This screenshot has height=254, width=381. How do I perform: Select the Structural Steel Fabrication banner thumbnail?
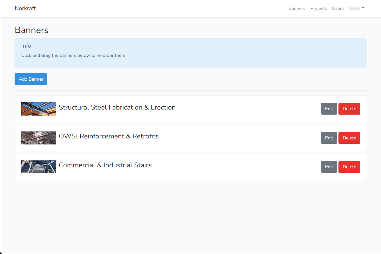tap(39, 109)
